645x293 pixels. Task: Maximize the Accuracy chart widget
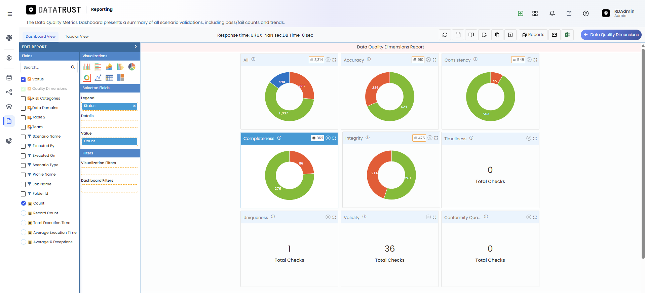[x=434, y=60]
